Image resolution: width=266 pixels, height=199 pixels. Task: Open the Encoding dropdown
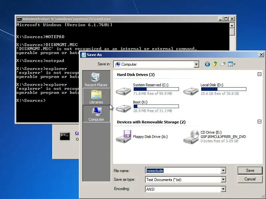(x=223, y=189)
